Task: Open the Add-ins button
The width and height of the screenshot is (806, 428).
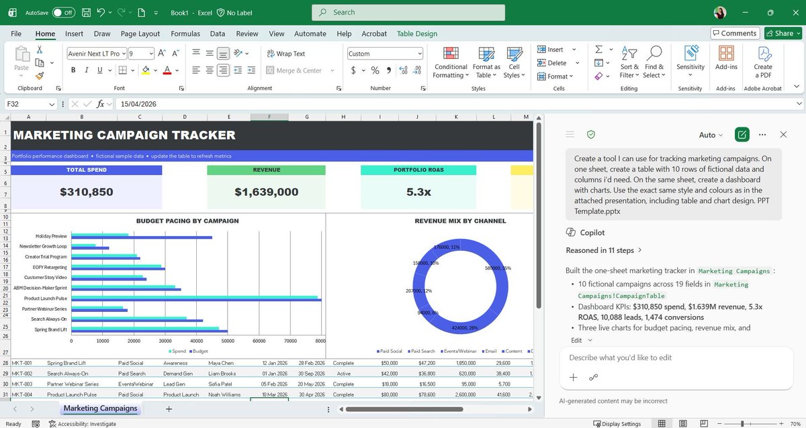Action: click(x=726, y=59)
